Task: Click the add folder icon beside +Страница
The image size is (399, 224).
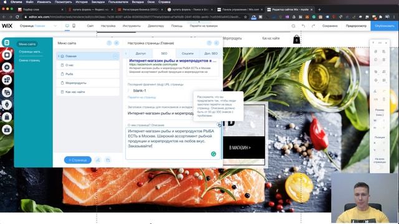Action: point(108,160)
